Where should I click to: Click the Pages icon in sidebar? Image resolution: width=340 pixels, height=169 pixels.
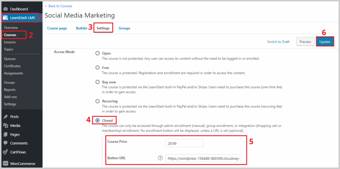[6, 134]
